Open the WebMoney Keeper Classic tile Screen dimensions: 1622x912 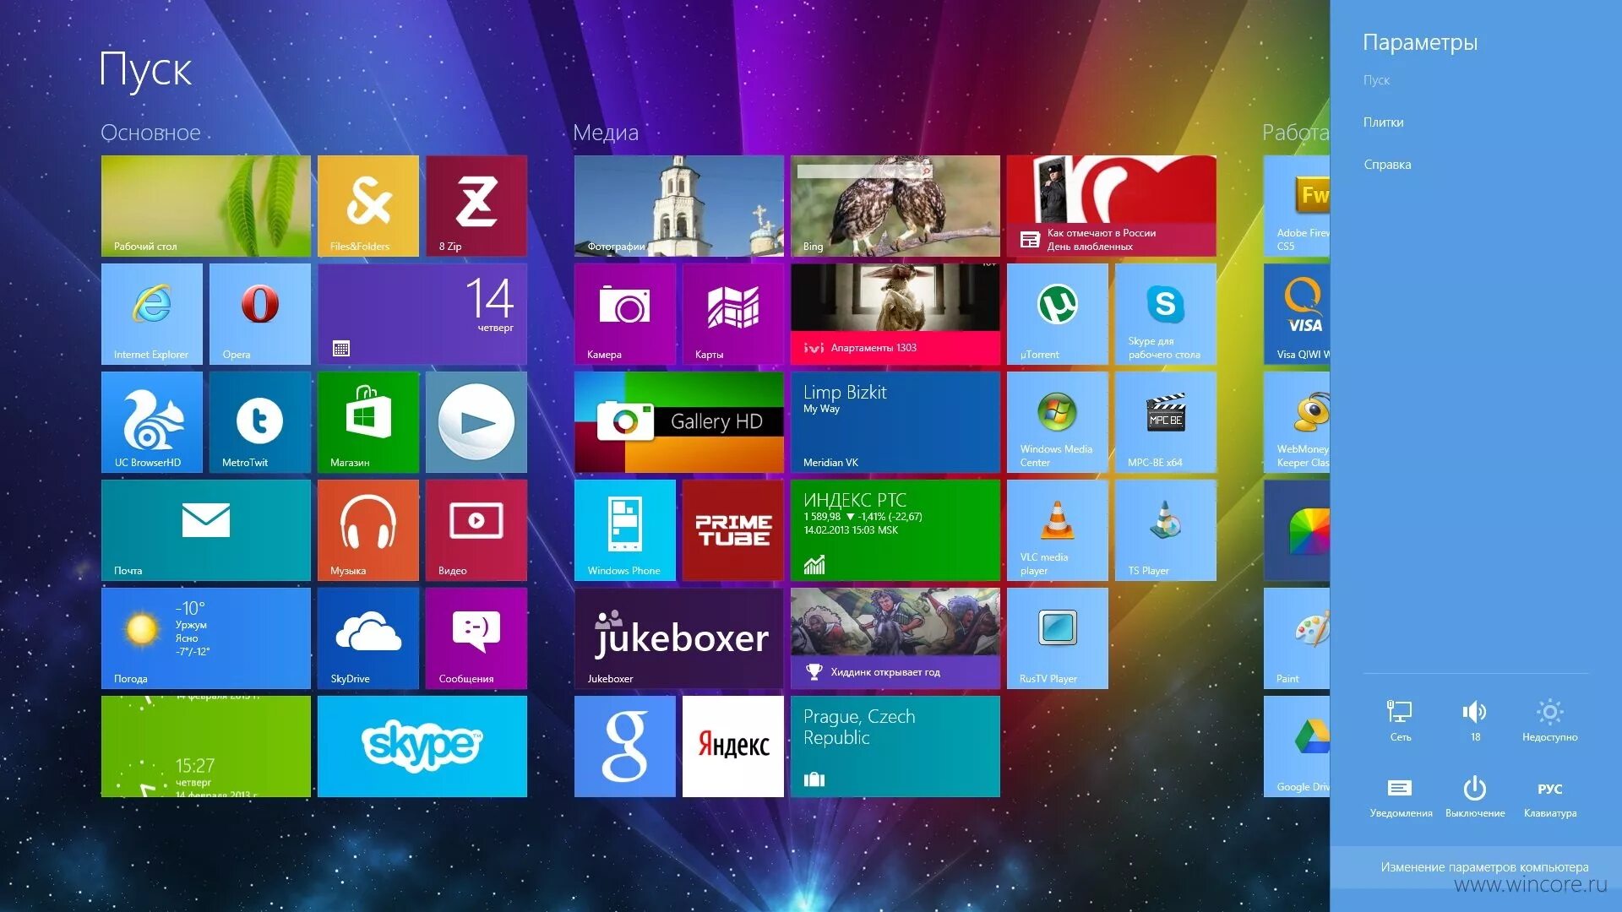1297,422
